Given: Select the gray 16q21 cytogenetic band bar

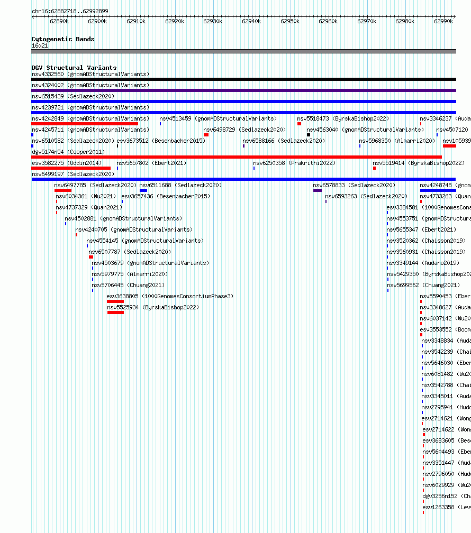Looking at the screenshot, I should pyautogui.click(x=243, y=51).
